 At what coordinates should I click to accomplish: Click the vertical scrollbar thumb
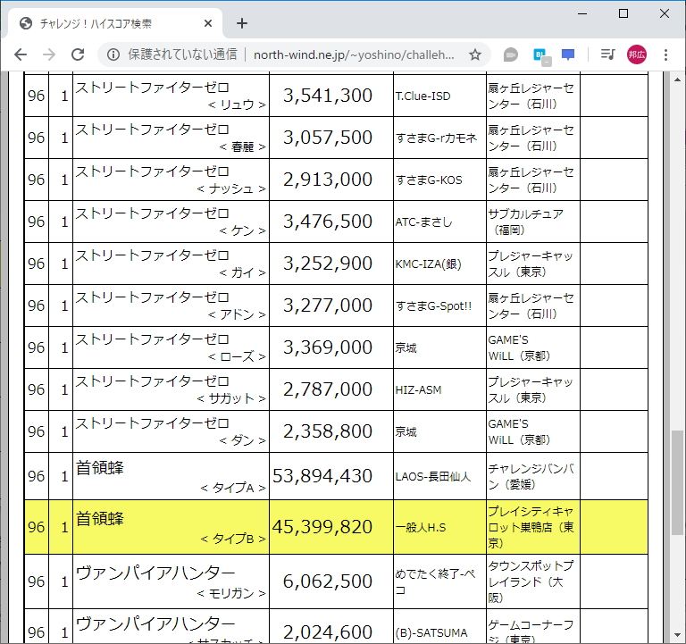(x=677, y=482)
